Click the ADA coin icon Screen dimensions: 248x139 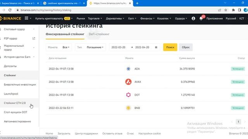[128, 69]
